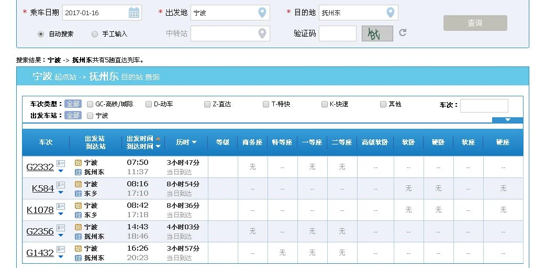Click the 车次 column header
Image resolution: width=545 pixels, height=268 pixels.
(46, 142)
